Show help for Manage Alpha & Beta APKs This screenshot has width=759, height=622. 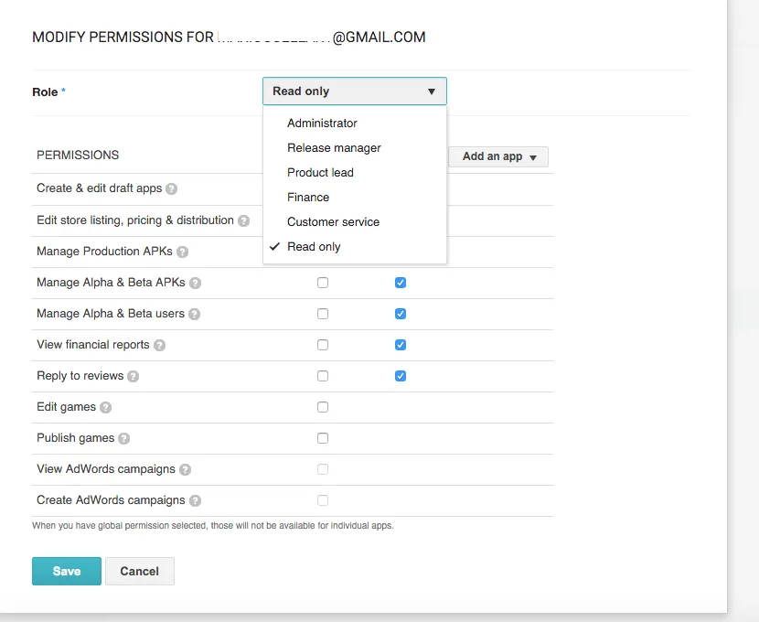pos(195,283)
